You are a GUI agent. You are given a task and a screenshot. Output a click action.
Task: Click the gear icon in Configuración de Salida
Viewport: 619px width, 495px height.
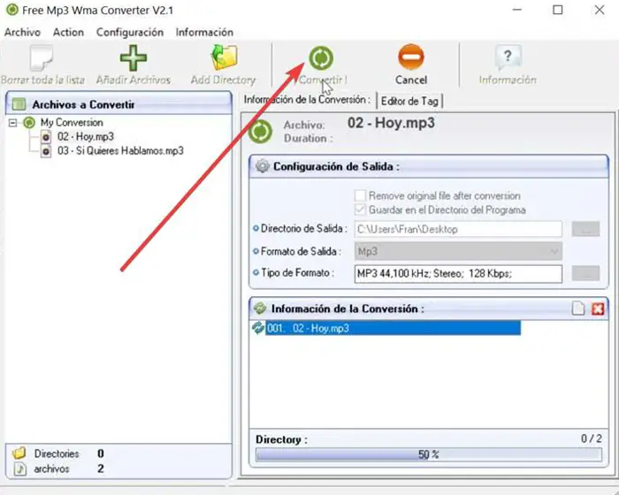coord(262,166)
